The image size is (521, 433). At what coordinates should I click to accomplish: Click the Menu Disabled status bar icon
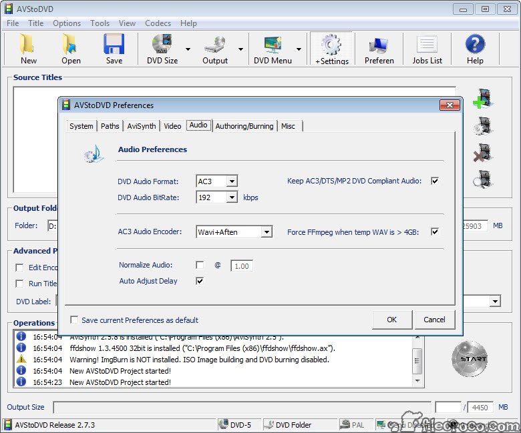pyautogui.click(x=381, y=425)
